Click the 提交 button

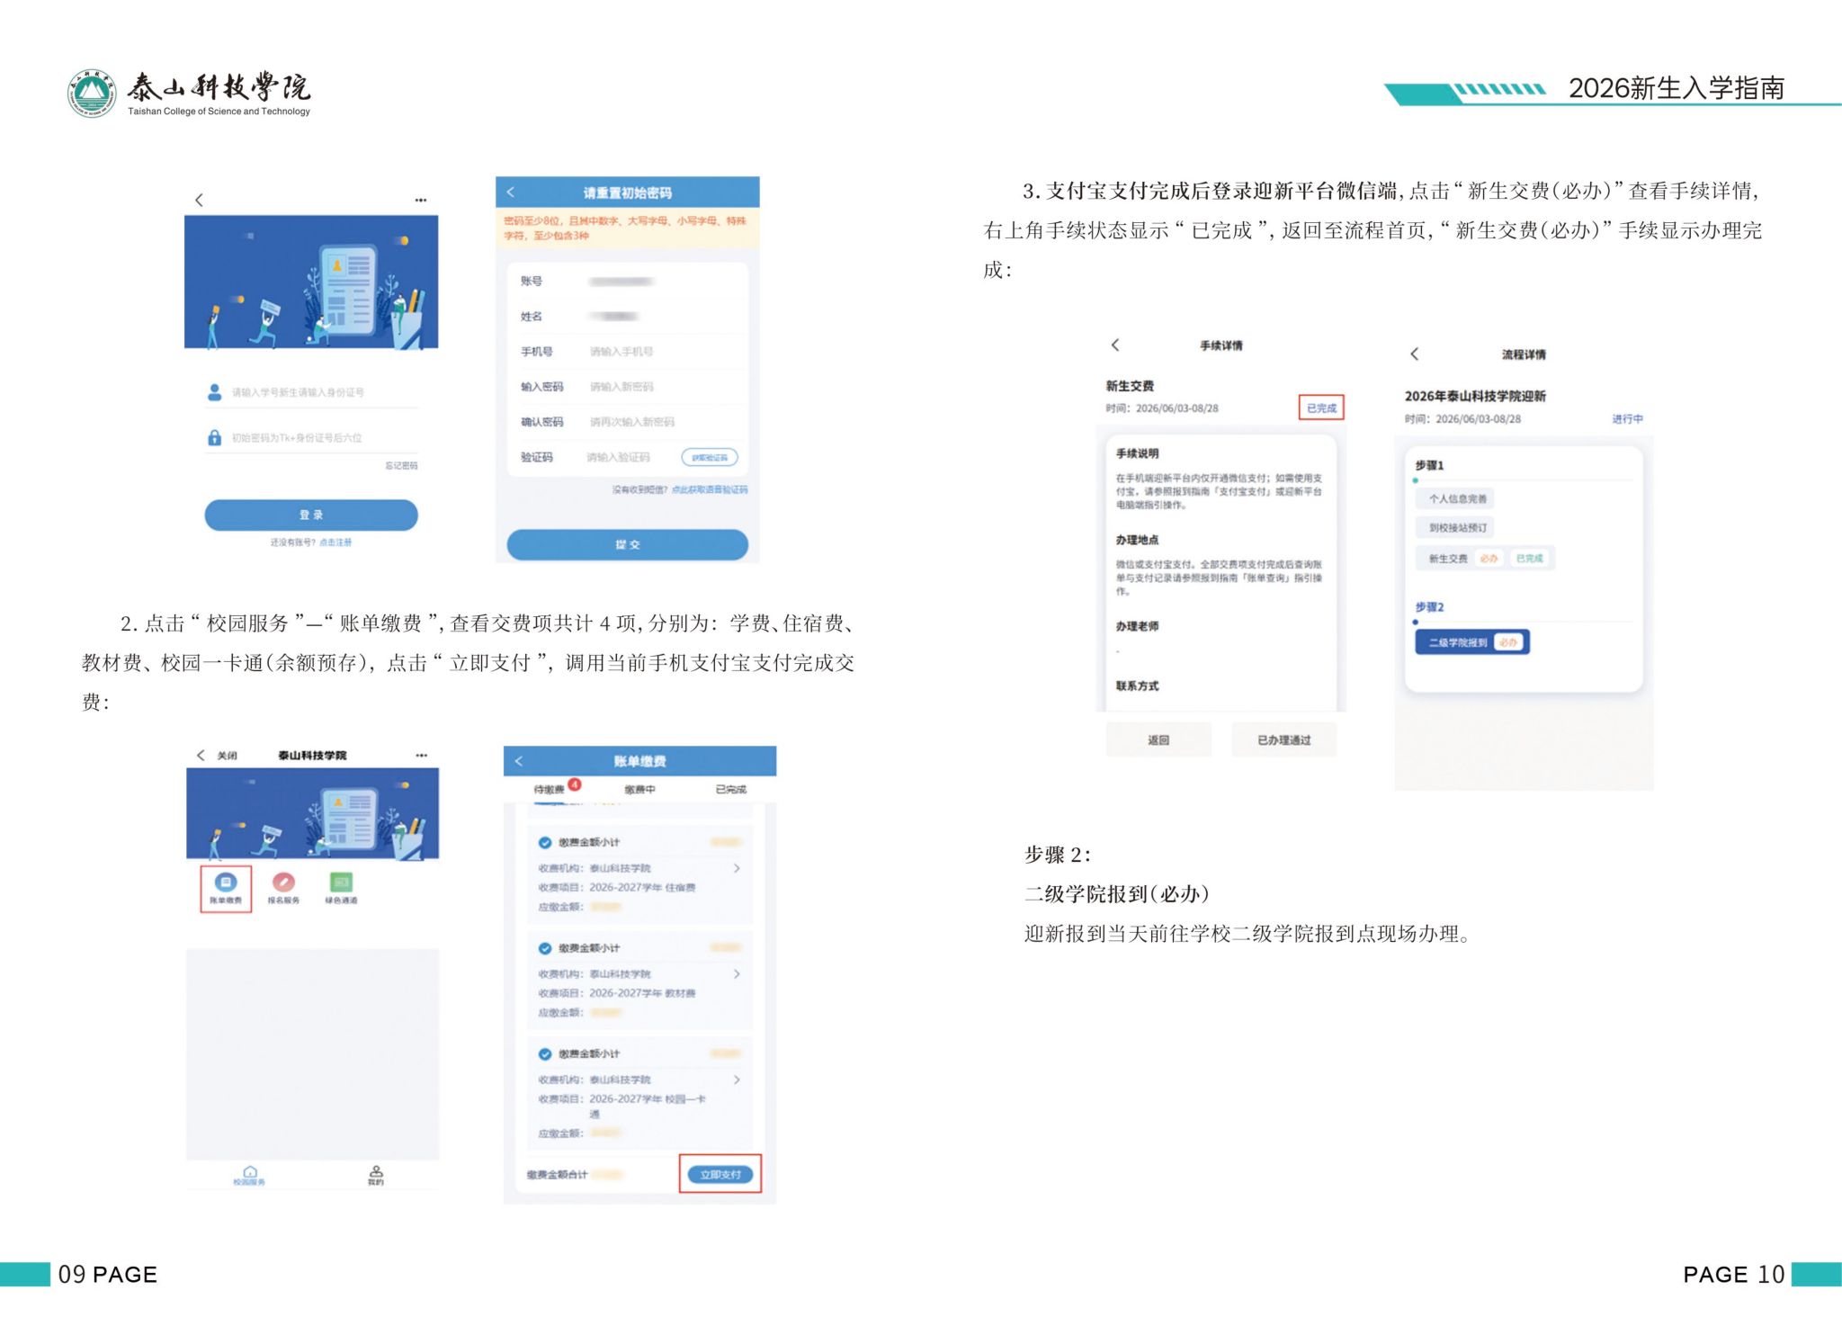click(x=628, y=545)
